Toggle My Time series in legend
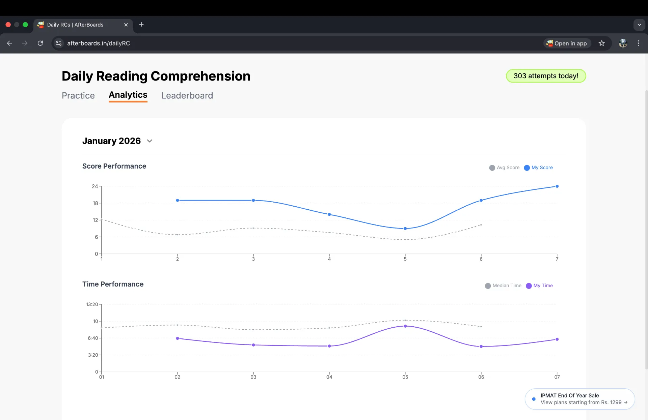The width and height of the screenshot is (648, 420). pos(539,286)
